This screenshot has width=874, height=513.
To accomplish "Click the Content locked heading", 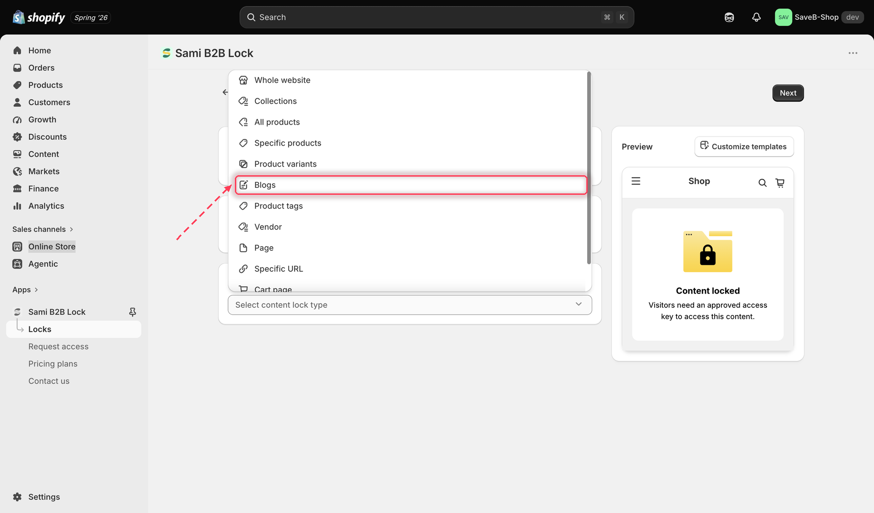I will point(707,291).
